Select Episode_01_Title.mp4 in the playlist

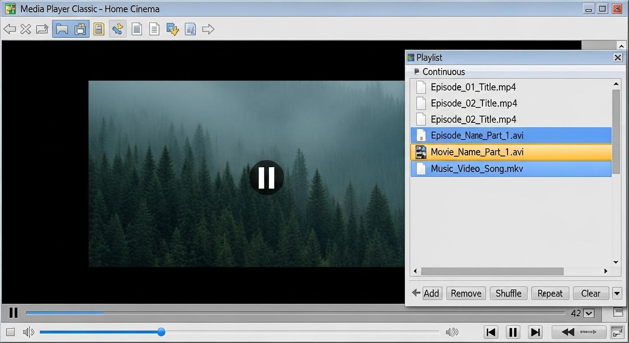[x=473, y=87]
